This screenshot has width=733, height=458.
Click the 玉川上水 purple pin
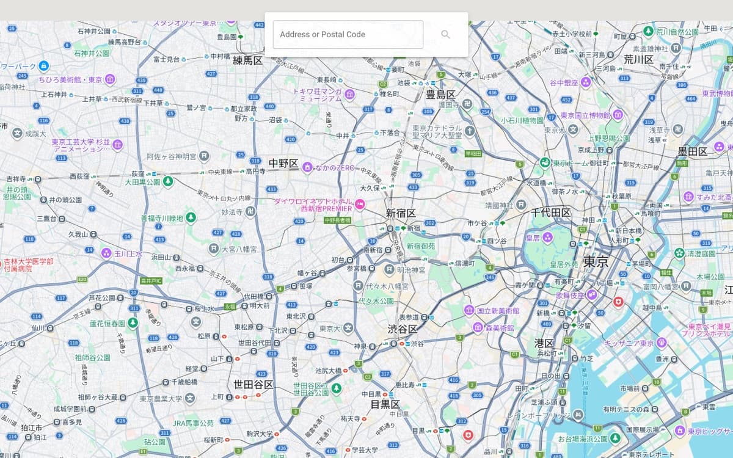pos(106,253)
